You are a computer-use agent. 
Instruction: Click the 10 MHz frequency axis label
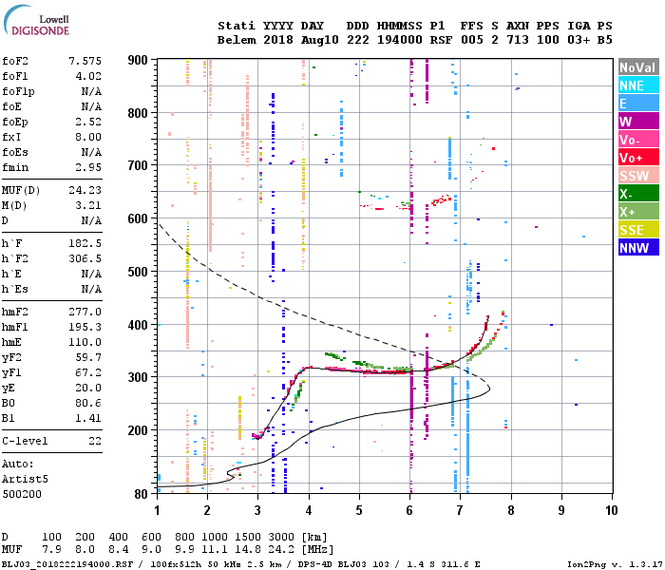point(612,510)
